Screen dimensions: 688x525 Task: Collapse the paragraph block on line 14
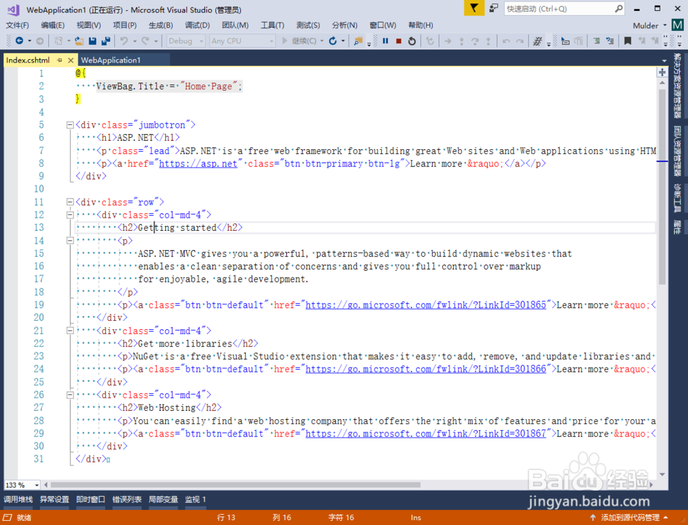[x=69, y=241]
